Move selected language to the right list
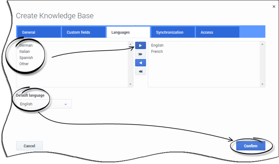Viewport: 279px width, 164px height. pyautogui.click(x=141, y=46)
